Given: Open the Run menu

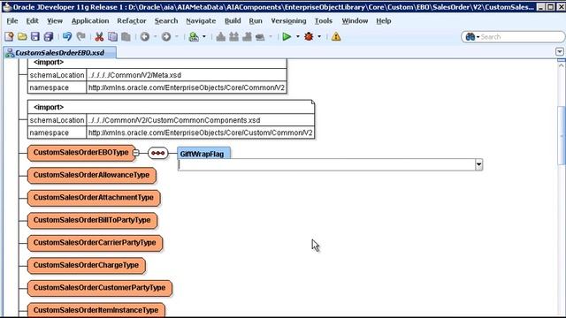Looking at the screenshot, I should click(x=256, y=21).
